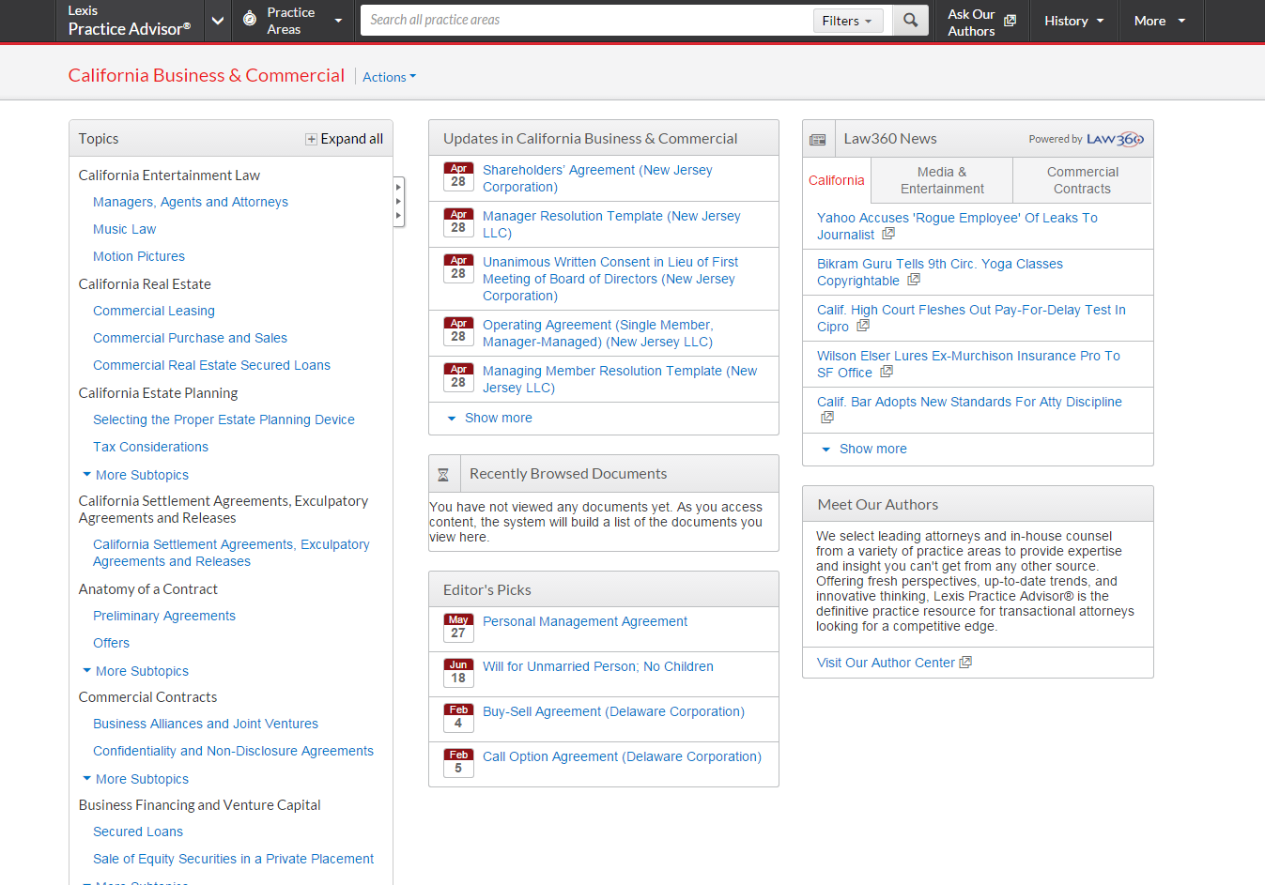
Task: Open Tax Considerations topic
Action: [x=150, y=447]
